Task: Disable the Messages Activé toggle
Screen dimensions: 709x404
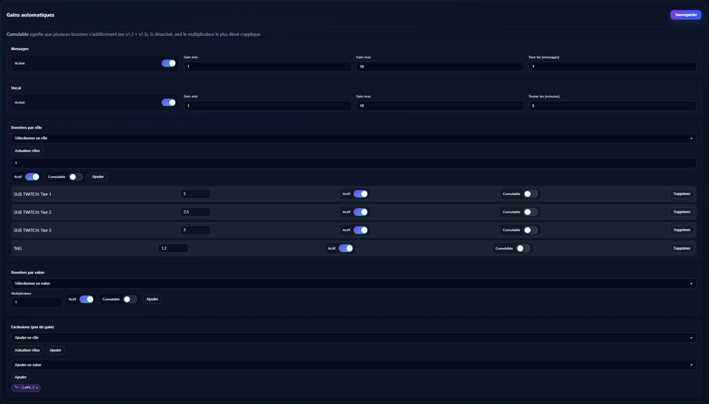Action: click(168, 63)
